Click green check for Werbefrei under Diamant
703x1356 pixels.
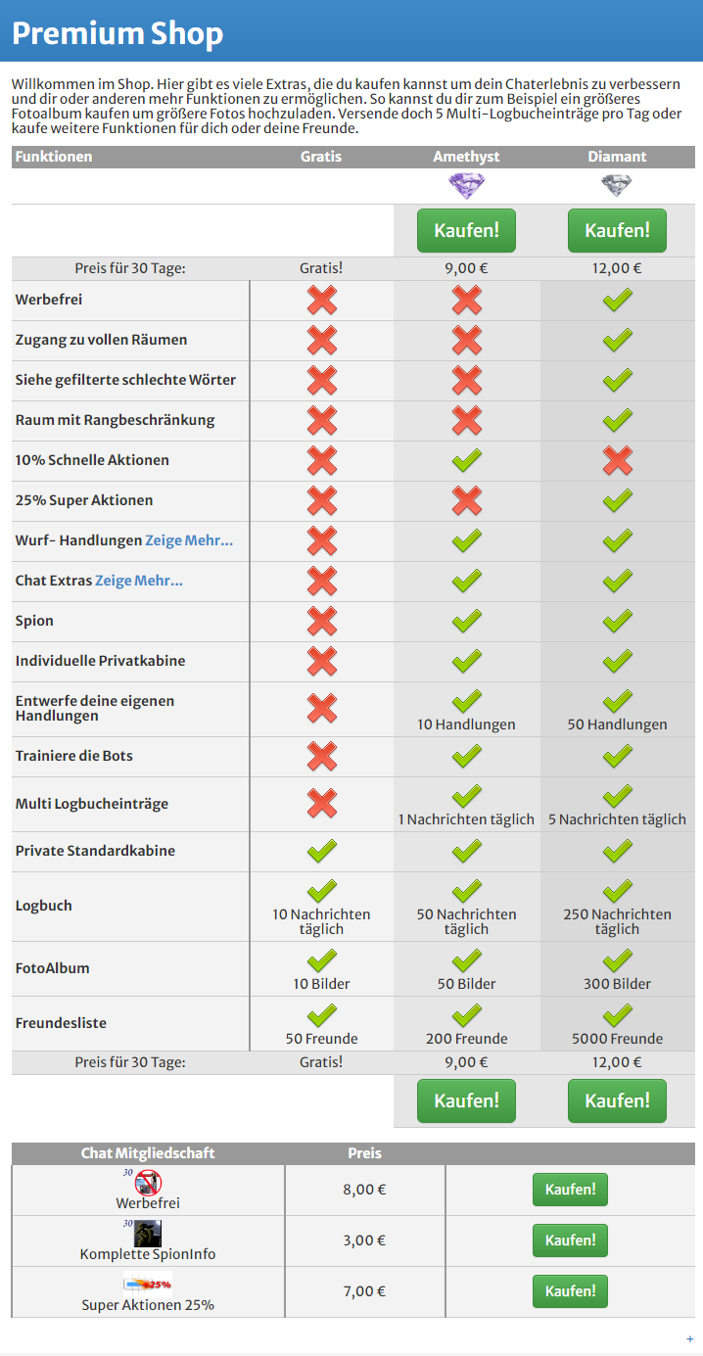click(617, 301)
